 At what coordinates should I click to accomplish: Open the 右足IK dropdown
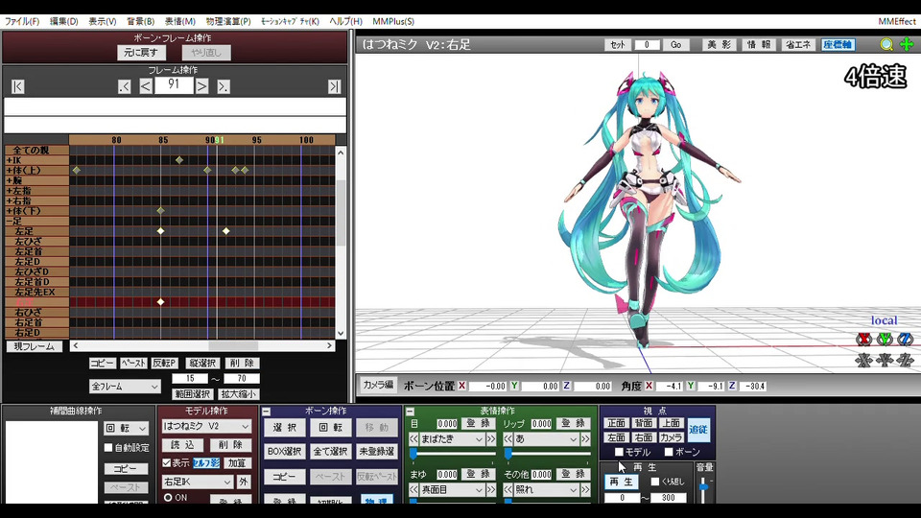[x=198, y=483]
